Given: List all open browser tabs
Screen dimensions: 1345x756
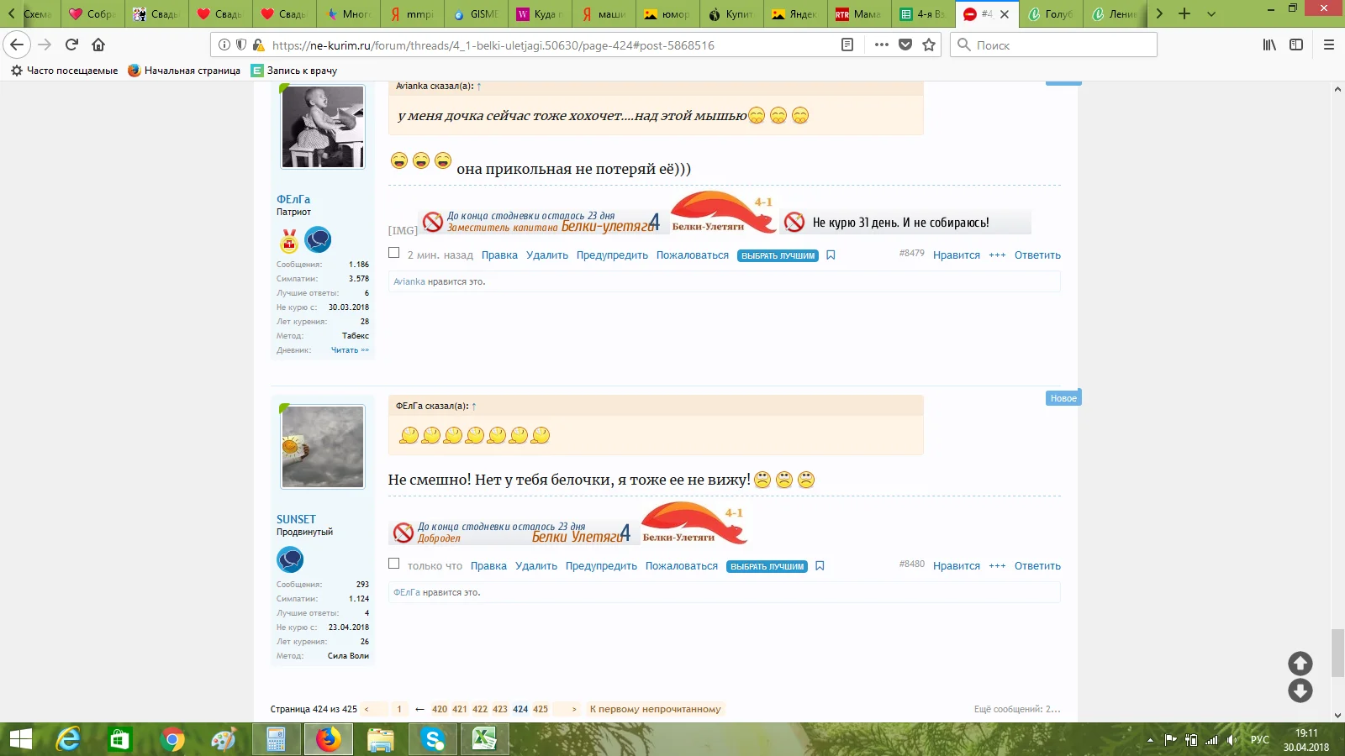Looking at the screenshot, I should point(1211,13).
